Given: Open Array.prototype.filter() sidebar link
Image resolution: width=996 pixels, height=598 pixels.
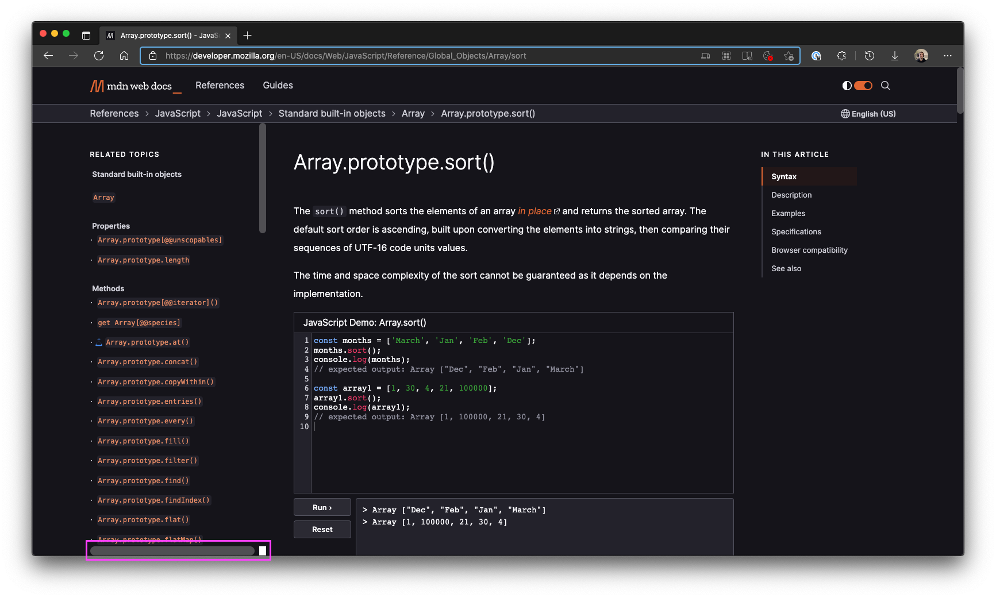Looking at the screenshot, I should click(x=147, y=461).
